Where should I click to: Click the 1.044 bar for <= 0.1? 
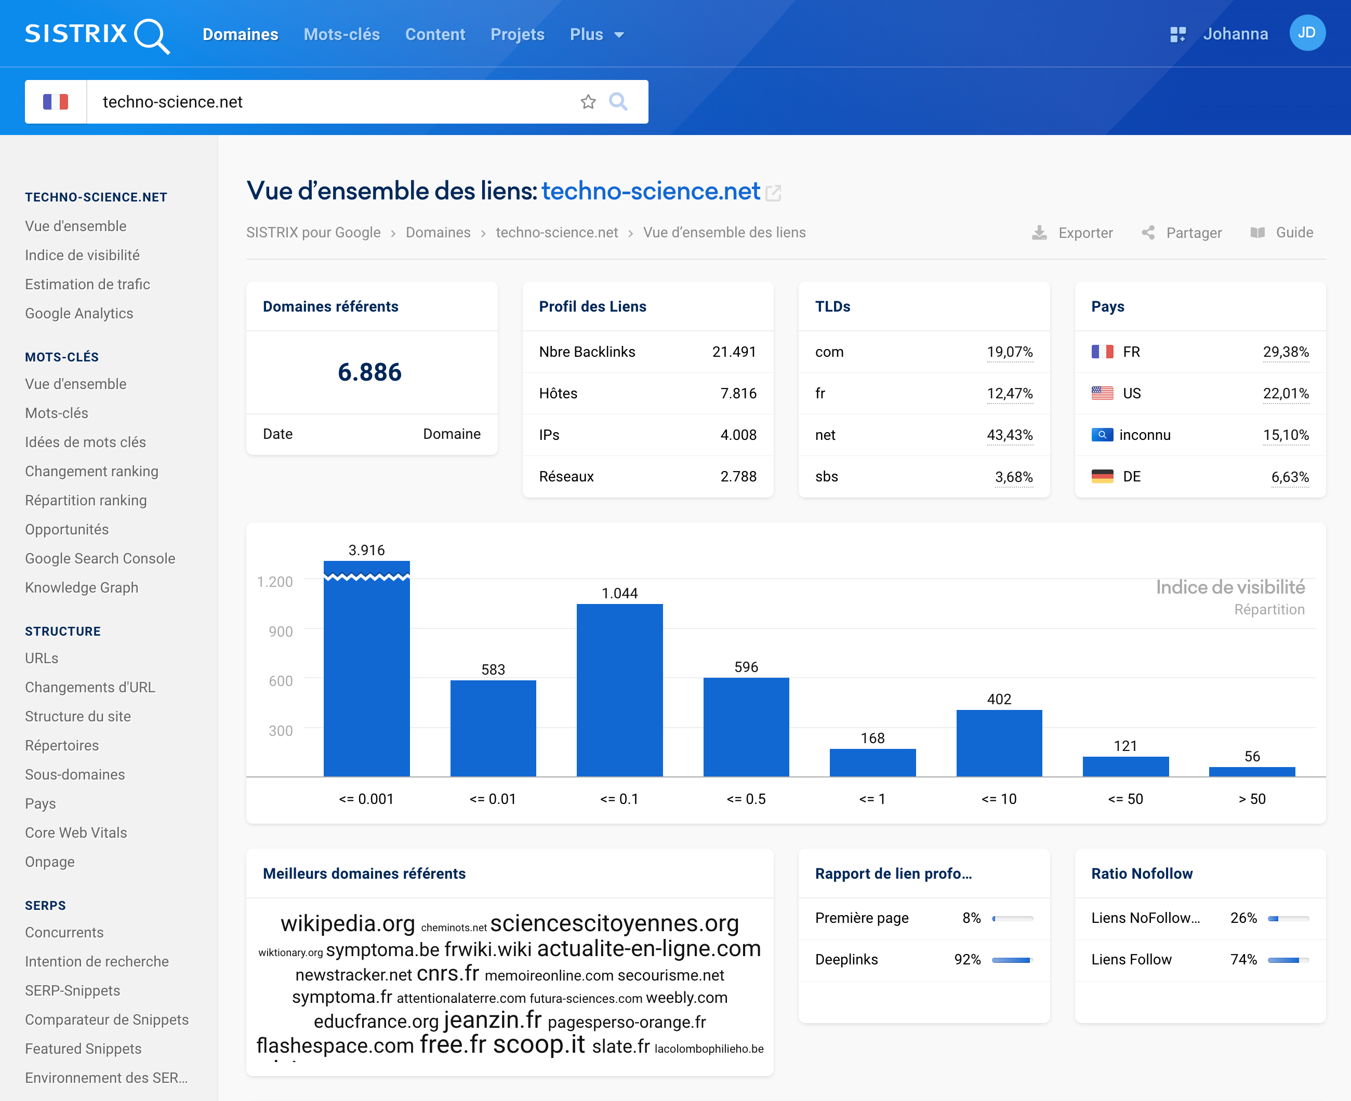[620, 690]
